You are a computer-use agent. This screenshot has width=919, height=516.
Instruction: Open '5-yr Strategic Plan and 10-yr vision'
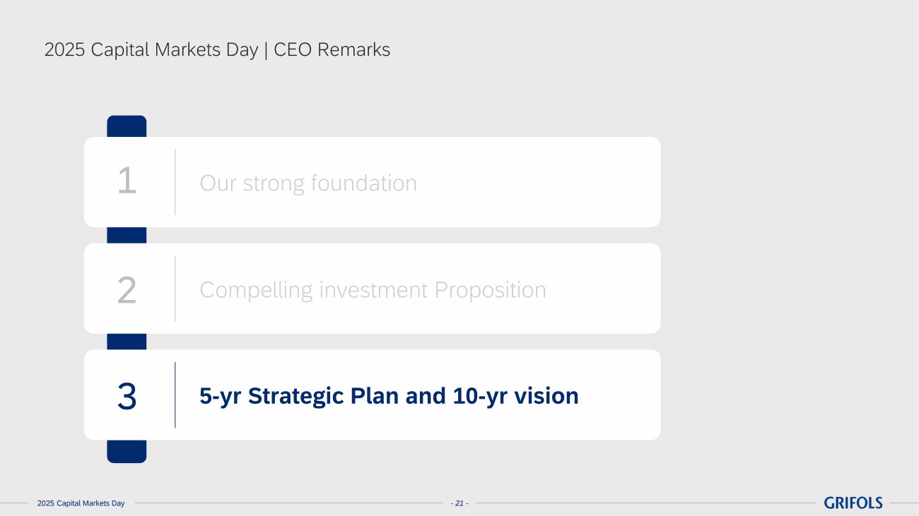point(389,396)
